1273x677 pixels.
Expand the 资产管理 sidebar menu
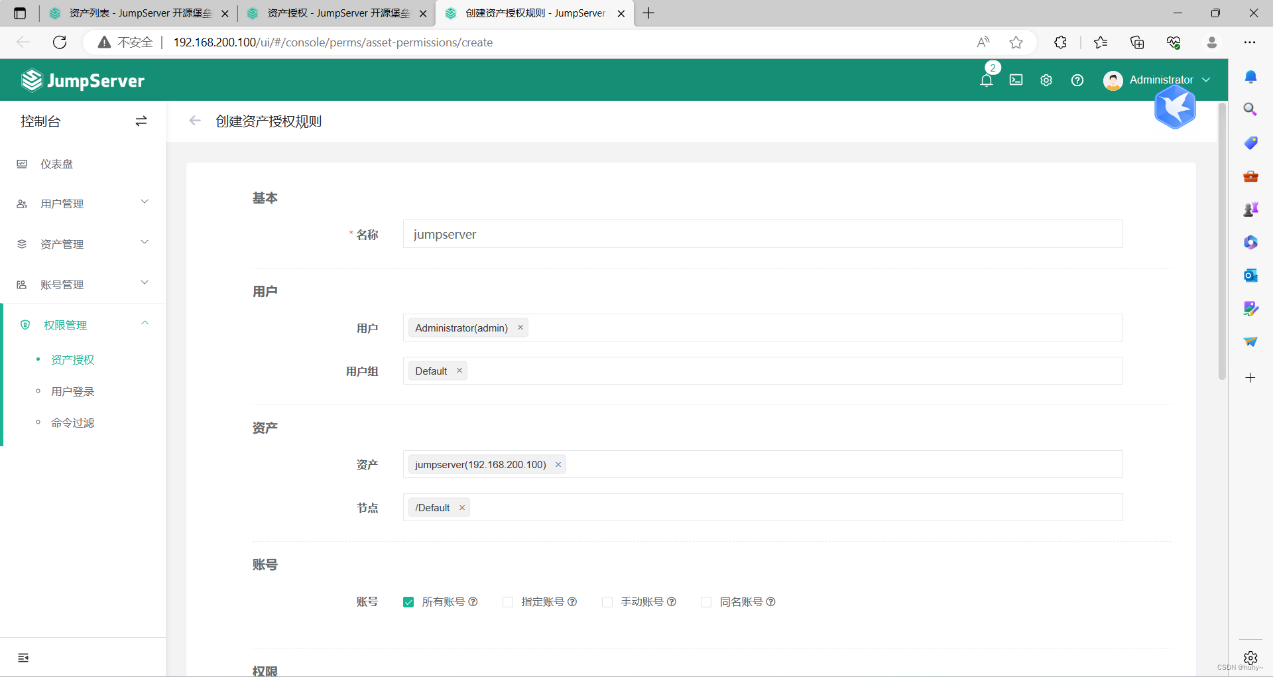(83, 244)
